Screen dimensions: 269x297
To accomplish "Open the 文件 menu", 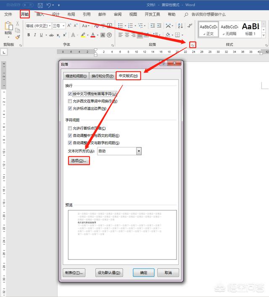I will pyautogui.click(x=8, y=14).
